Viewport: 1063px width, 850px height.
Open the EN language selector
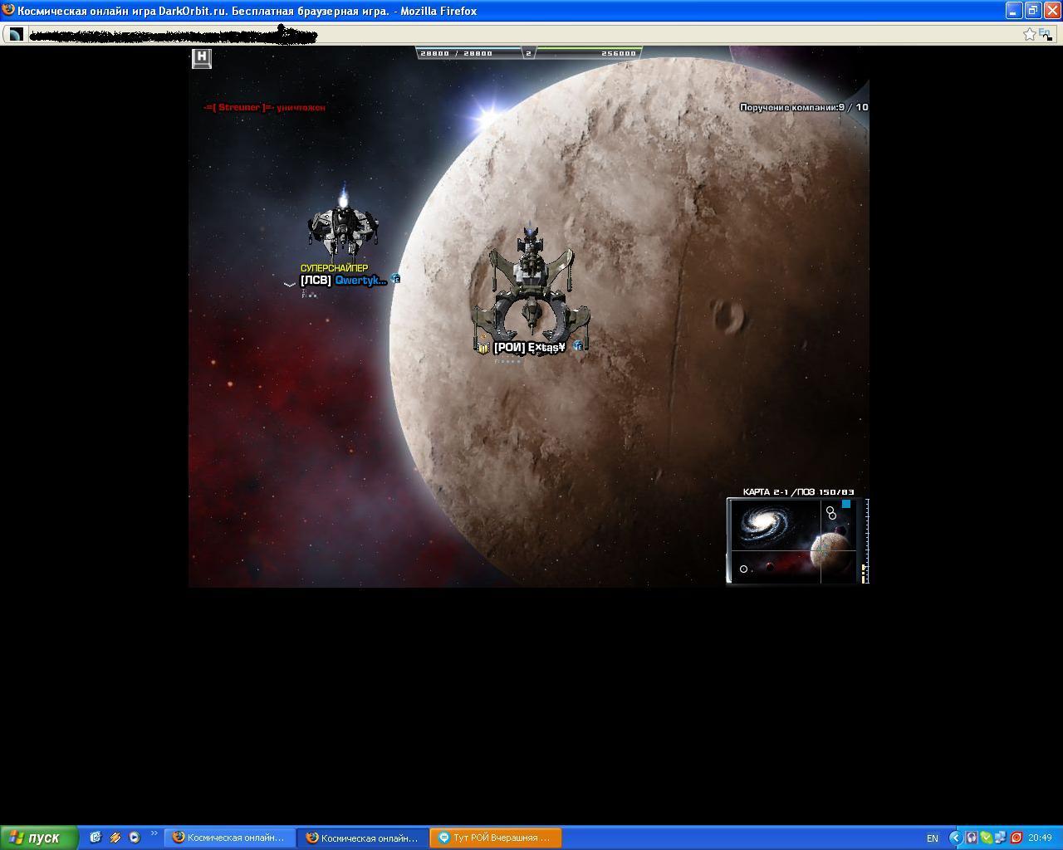tap(933, 838)
